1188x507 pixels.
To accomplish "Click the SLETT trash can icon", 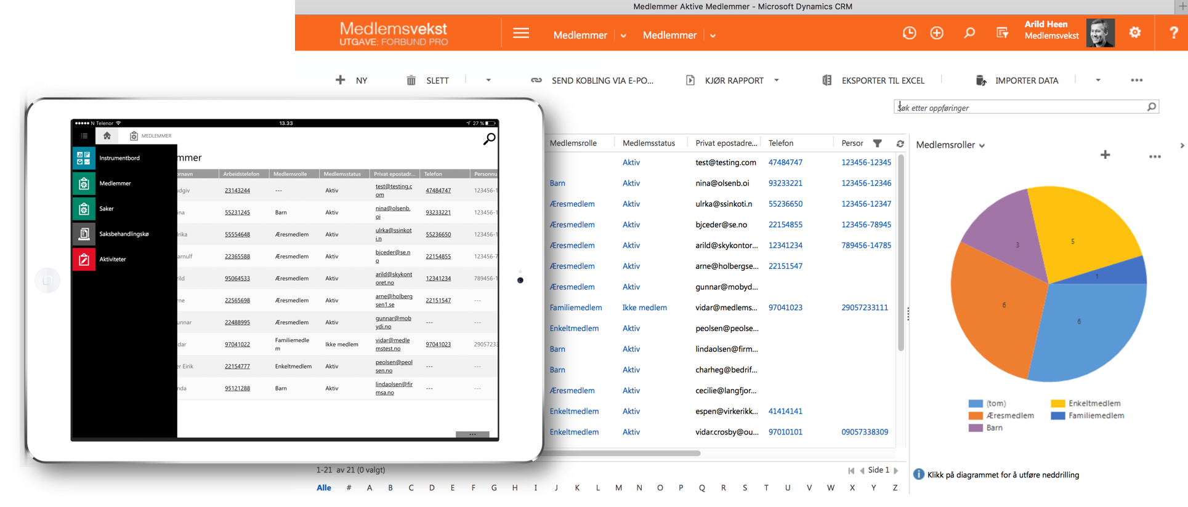I will click(x=411, y=80).
